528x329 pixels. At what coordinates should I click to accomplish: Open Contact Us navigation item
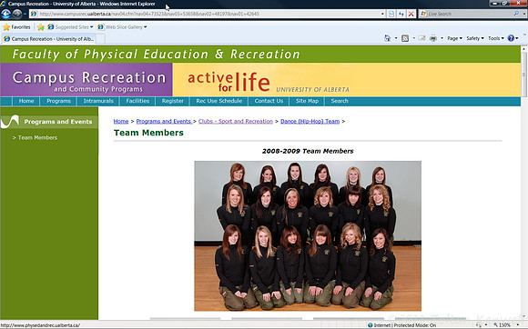(x=269, y=101)
